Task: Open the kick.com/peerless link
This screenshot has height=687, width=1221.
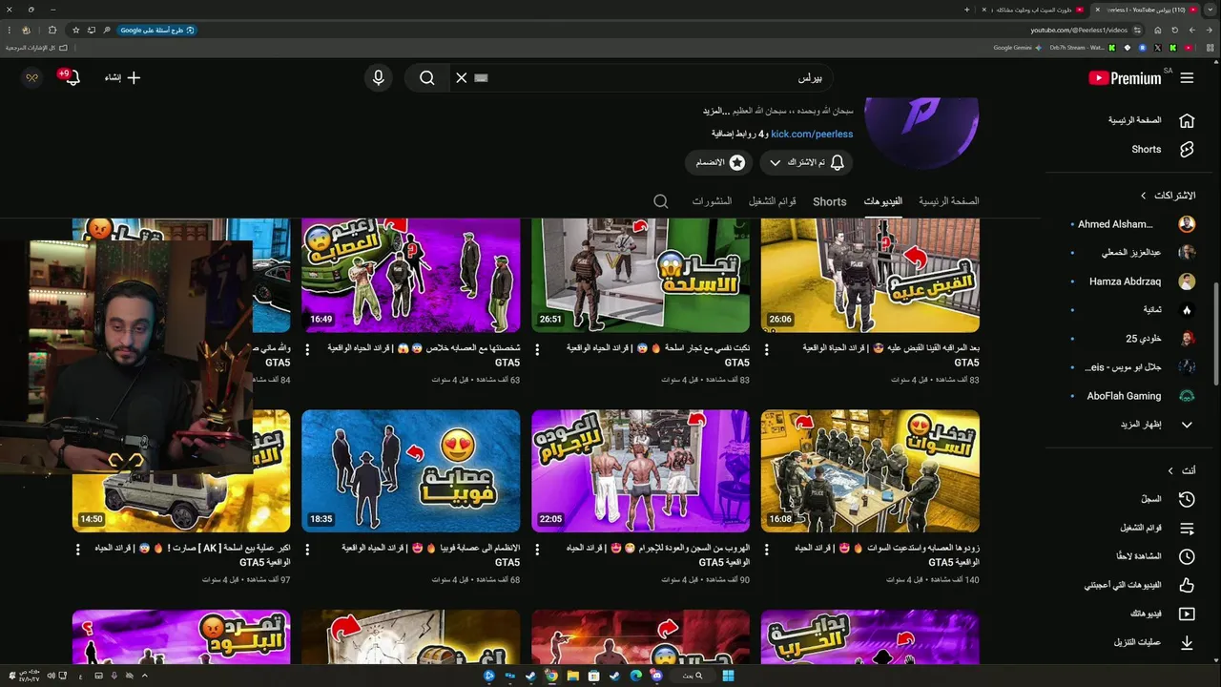Action: pos(812,135)
